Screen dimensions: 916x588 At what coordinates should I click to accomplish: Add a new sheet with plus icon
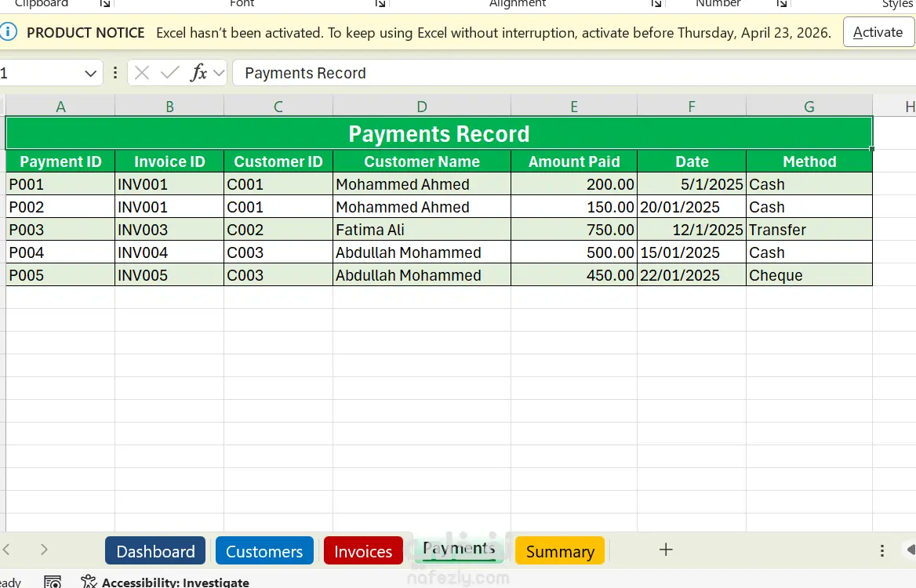click(666, 550)
